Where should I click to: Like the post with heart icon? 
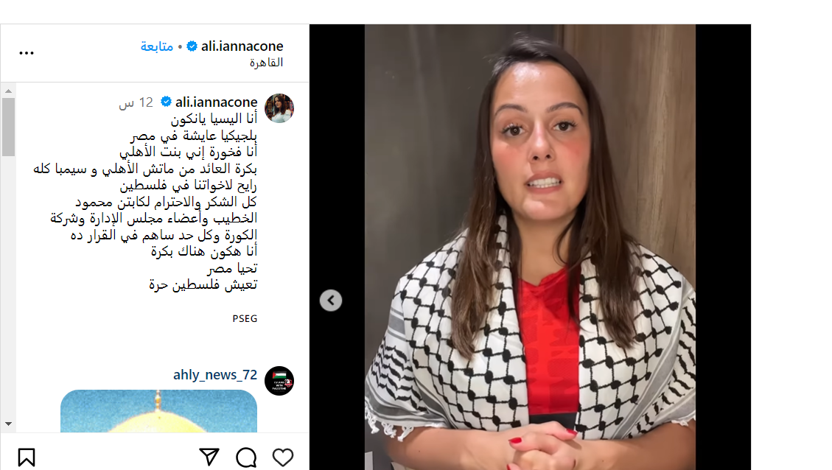click(283, 457)
